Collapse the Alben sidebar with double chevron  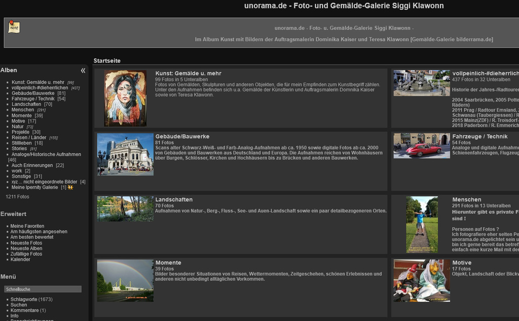click(x=83, y=70)
